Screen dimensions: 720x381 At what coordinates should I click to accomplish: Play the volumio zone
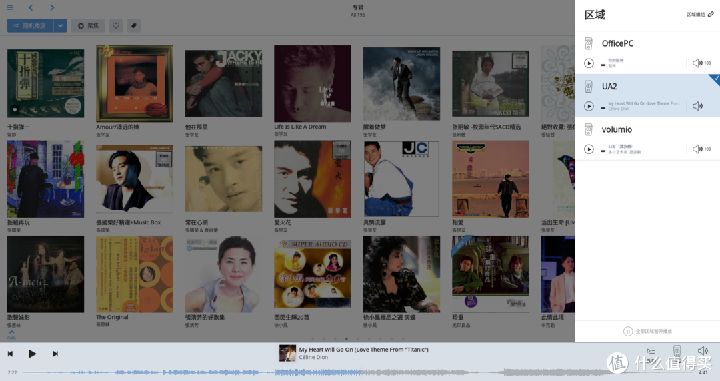click(589, 149)
